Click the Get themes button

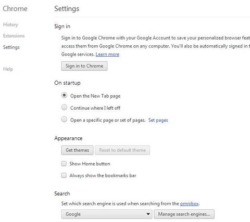tap(77, 150)
